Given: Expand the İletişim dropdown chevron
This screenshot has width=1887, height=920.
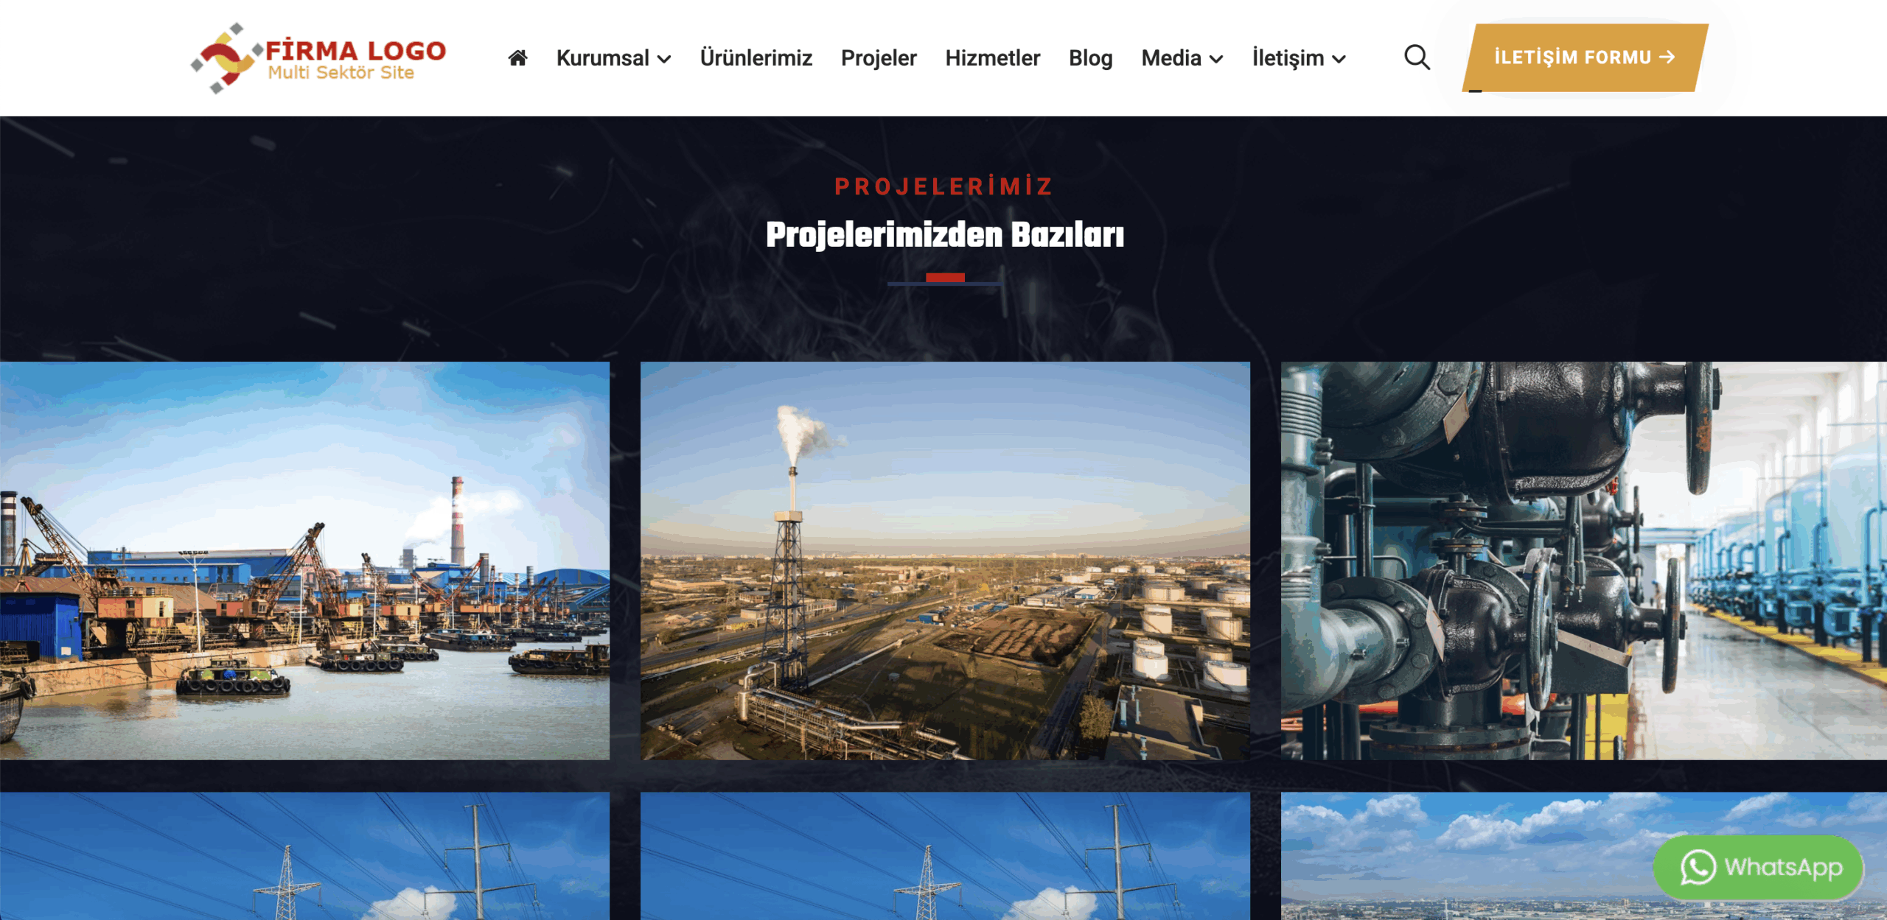Looking at the screenshot, I should pos(1339,60).
